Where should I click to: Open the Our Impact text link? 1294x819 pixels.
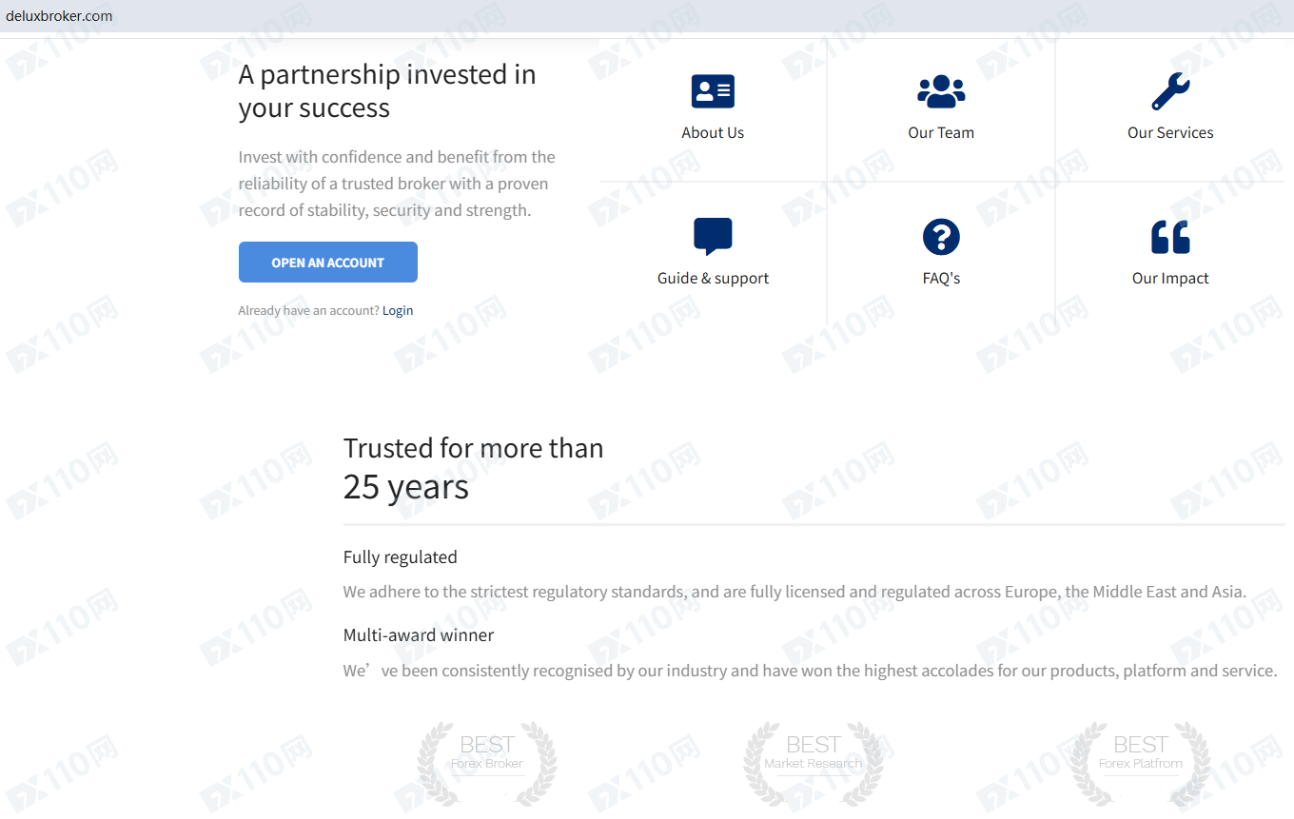click(x=1170, y=279)
